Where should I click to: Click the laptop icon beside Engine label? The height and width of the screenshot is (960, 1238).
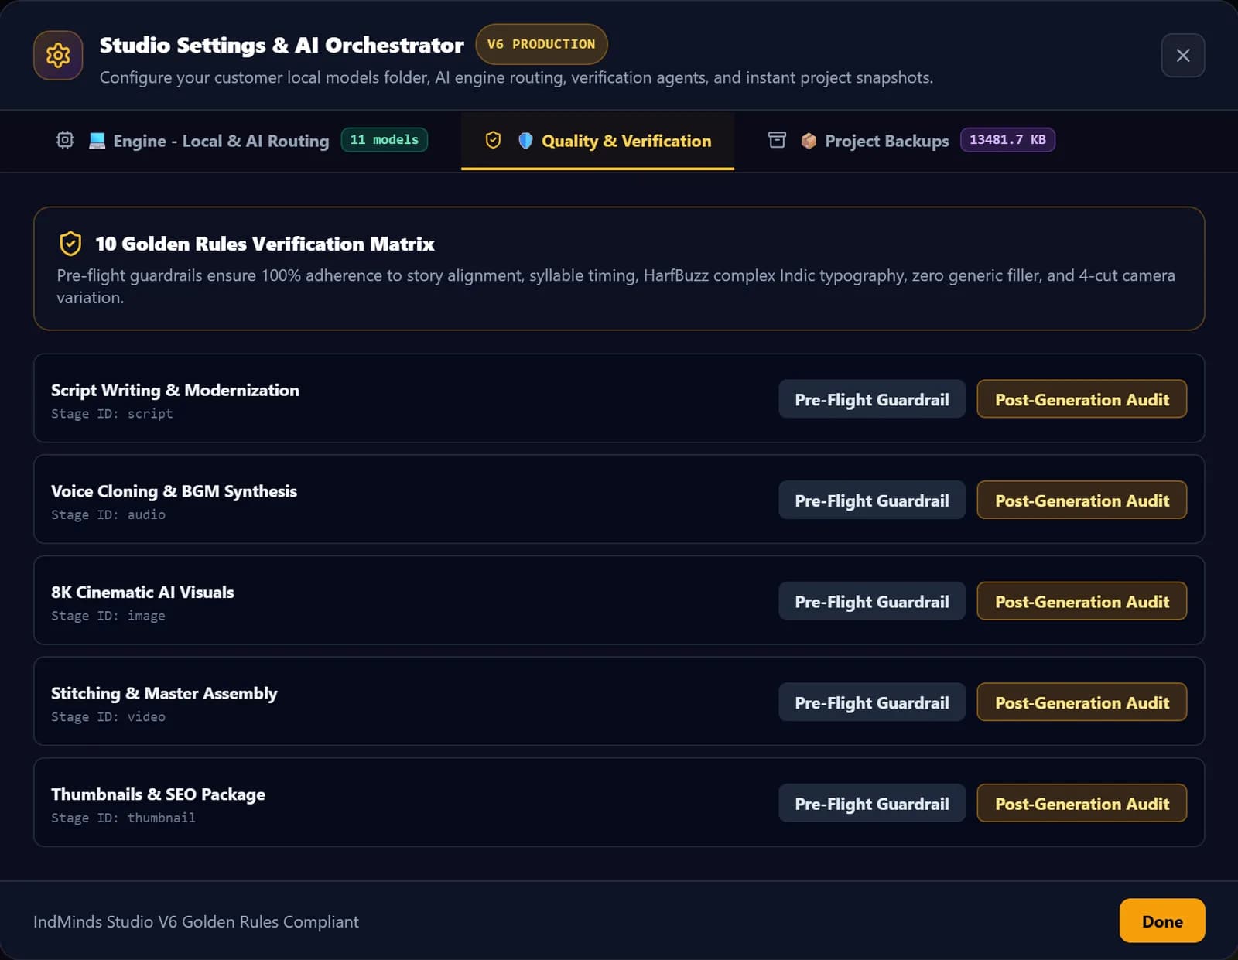(x=97, y=141)
